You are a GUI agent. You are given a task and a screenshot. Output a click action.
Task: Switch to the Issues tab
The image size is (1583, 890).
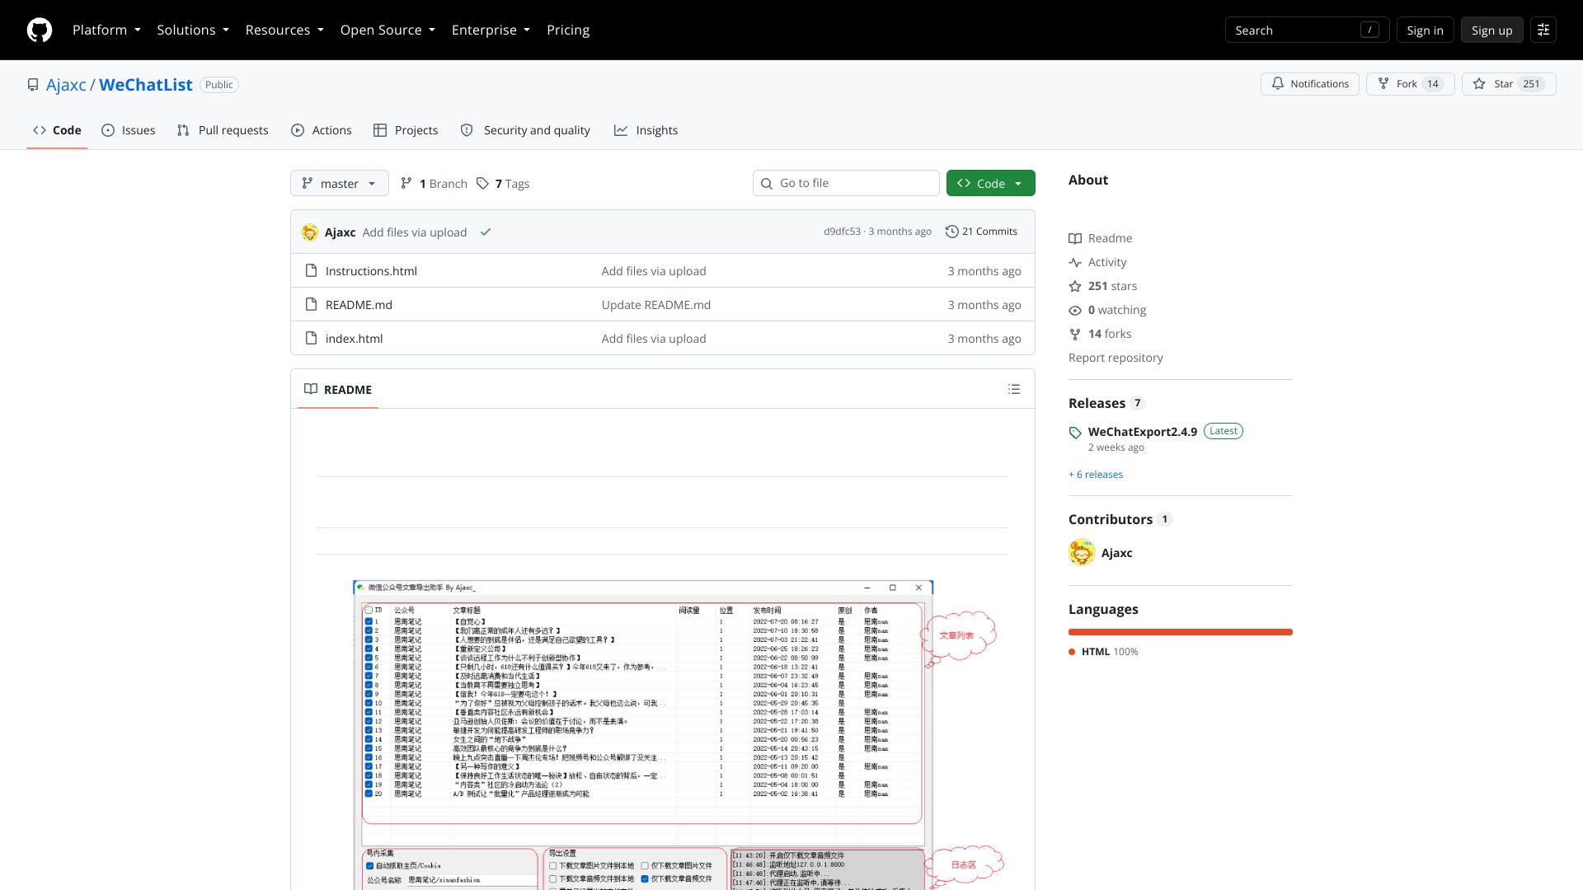pyautogui.click(x=129, y=130)
